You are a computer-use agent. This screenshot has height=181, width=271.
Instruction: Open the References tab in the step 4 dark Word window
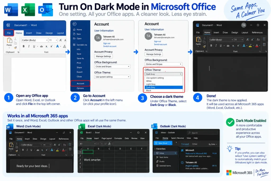pos(257,33)
